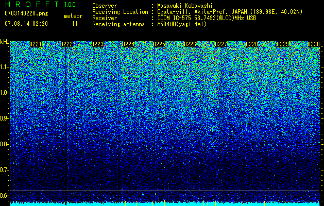The width and height of the screenshot is (324, 206).
Task: Click the date stamp 07.03.14 02:20
Action: (26, 24)
